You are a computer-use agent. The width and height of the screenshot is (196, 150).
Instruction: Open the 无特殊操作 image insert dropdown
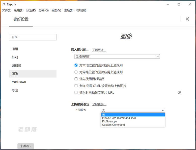[x=117, y=56]
